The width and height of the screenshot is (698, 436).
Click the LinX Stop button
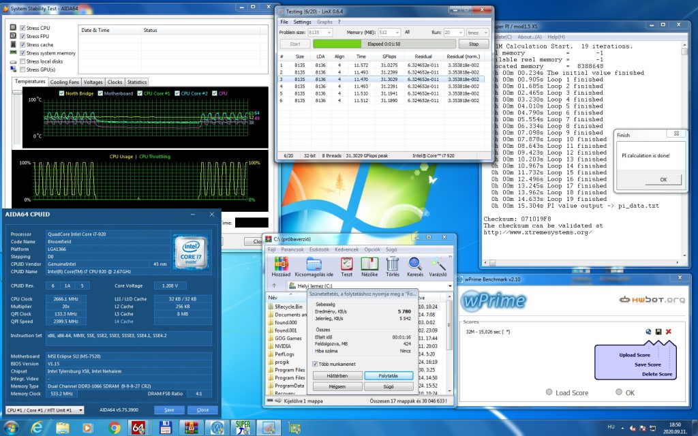coord(474,44)
